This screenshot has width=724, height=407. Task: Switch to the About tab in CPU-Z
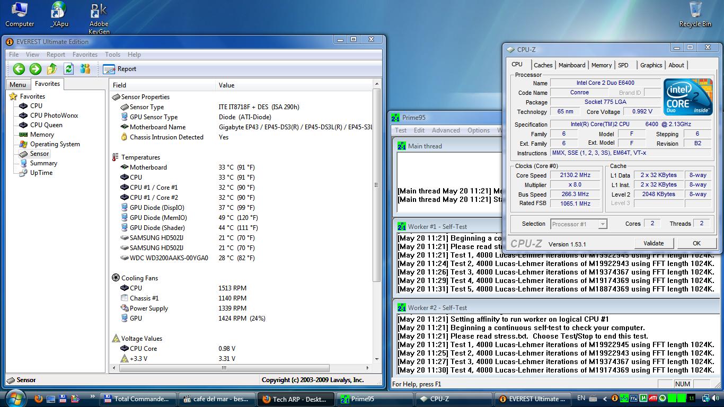[676, 65]
